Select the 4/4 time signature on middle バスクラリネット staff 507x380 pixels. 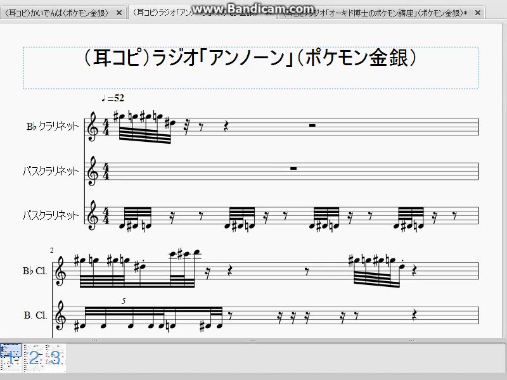(106, 171)
